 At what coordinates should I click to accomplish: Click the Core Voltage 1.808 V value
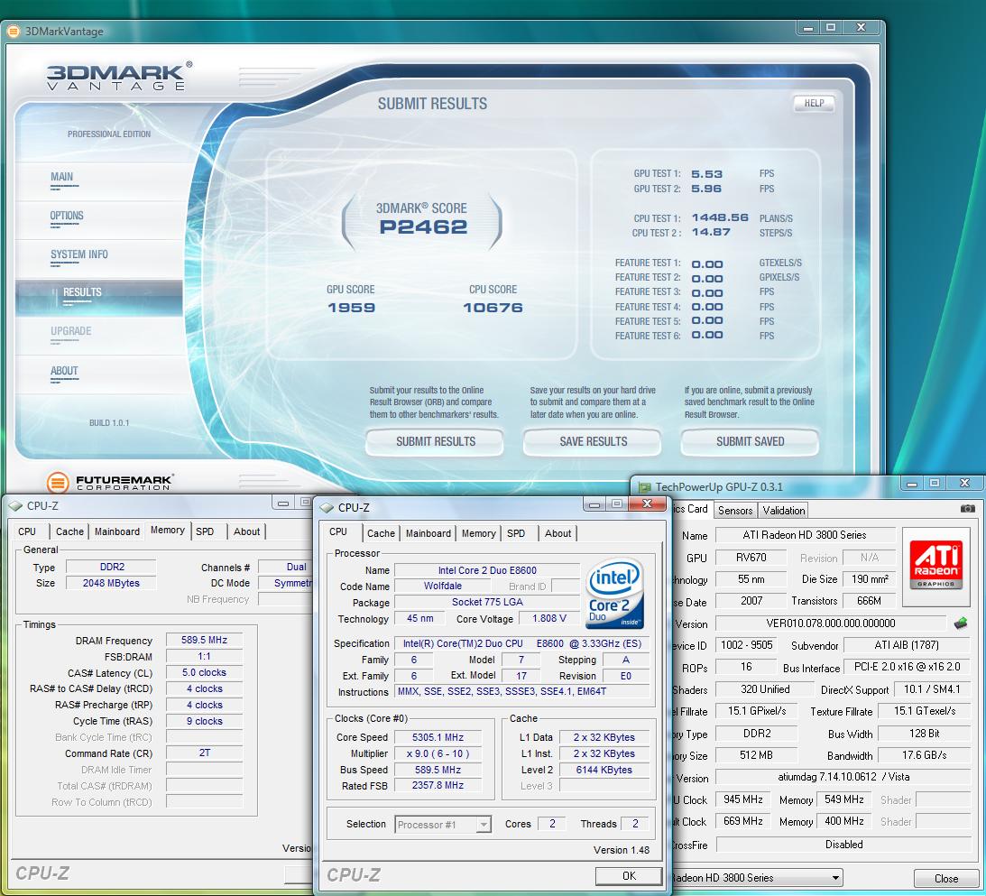[549, 619]
